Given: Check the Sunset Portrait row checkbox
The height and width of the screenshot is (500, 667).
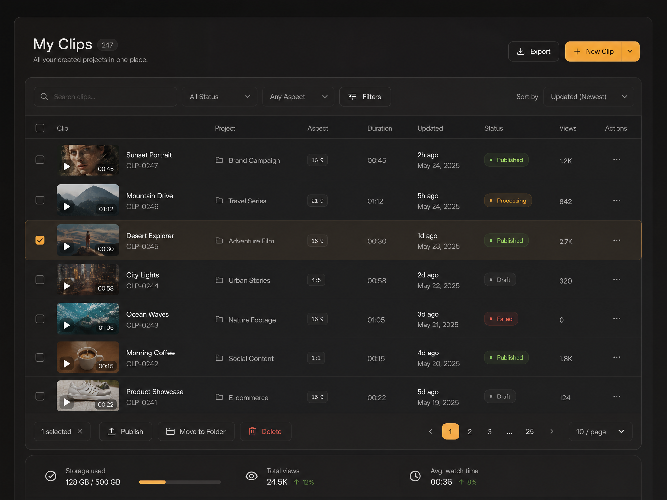Looking at the screenshot, I should [40, 160].
